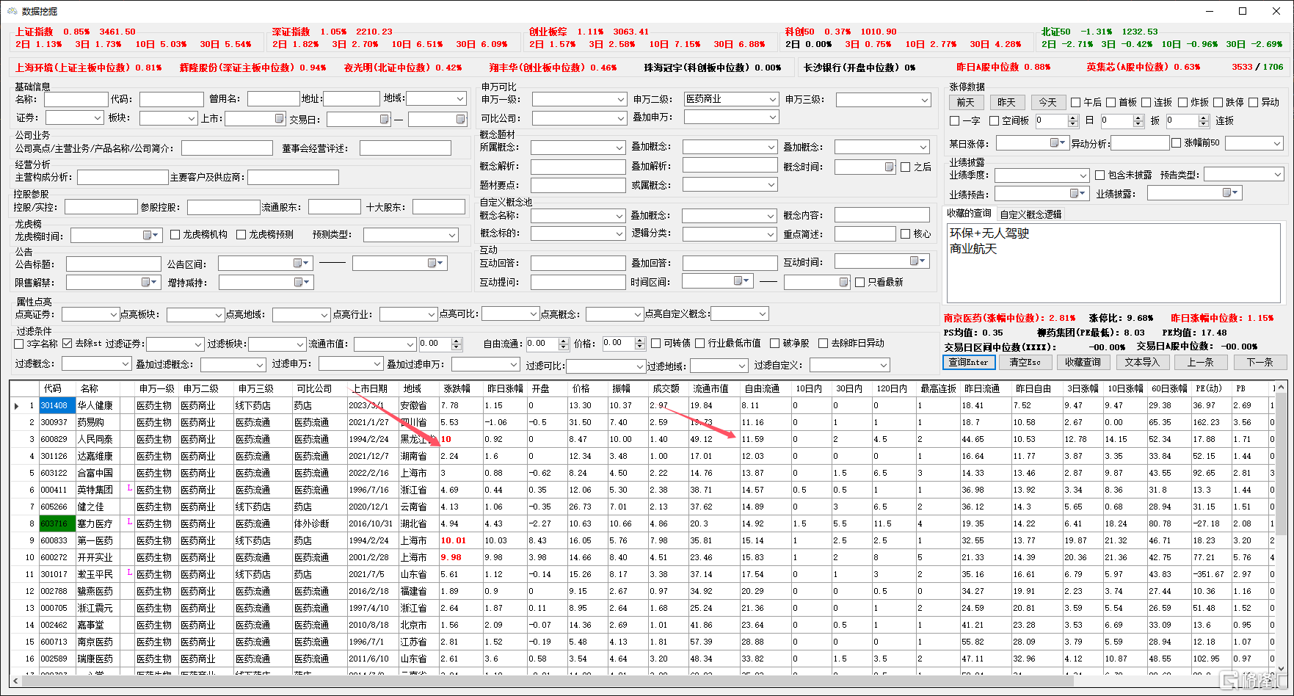Click the 上市日期 column header

coord(373,388)
